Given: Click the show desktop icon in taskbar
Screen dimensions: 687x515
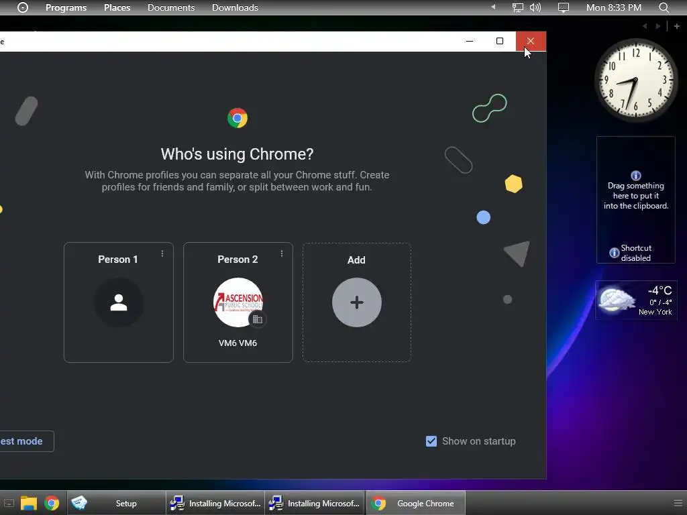Looking at the screenshot, I should [9, 503].
